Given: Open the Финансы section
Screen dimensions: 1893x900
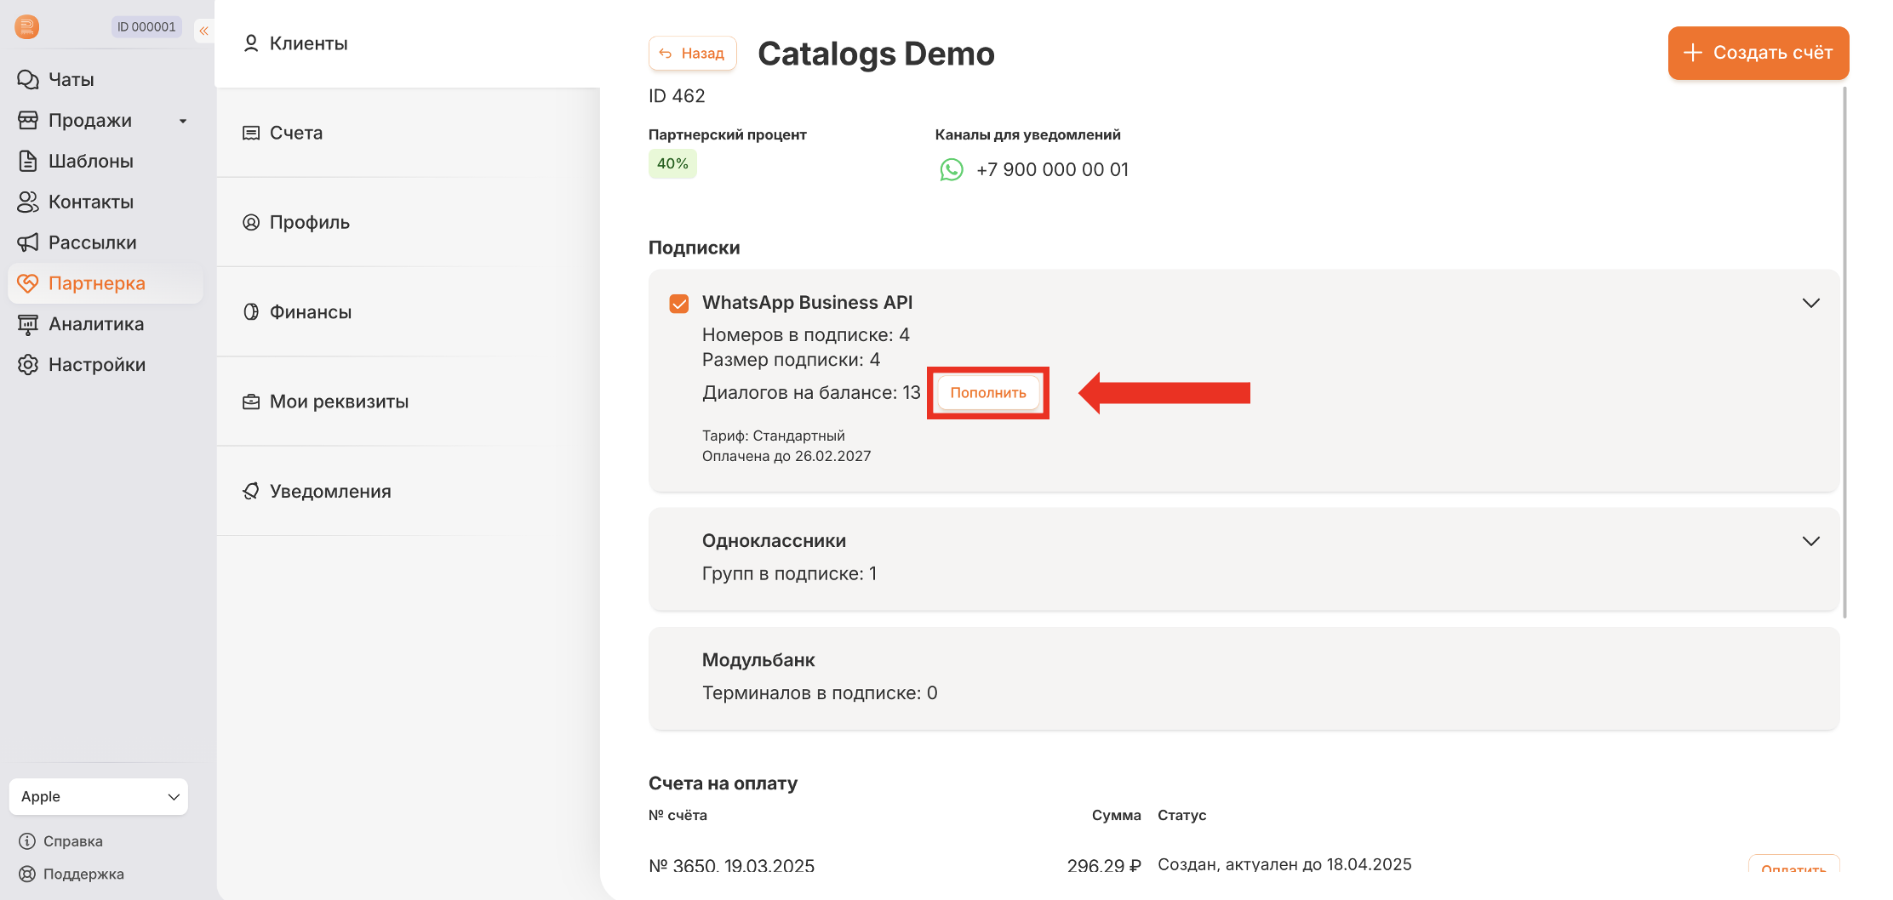Looking at the screenshot, I should click(x=310, y=312).
